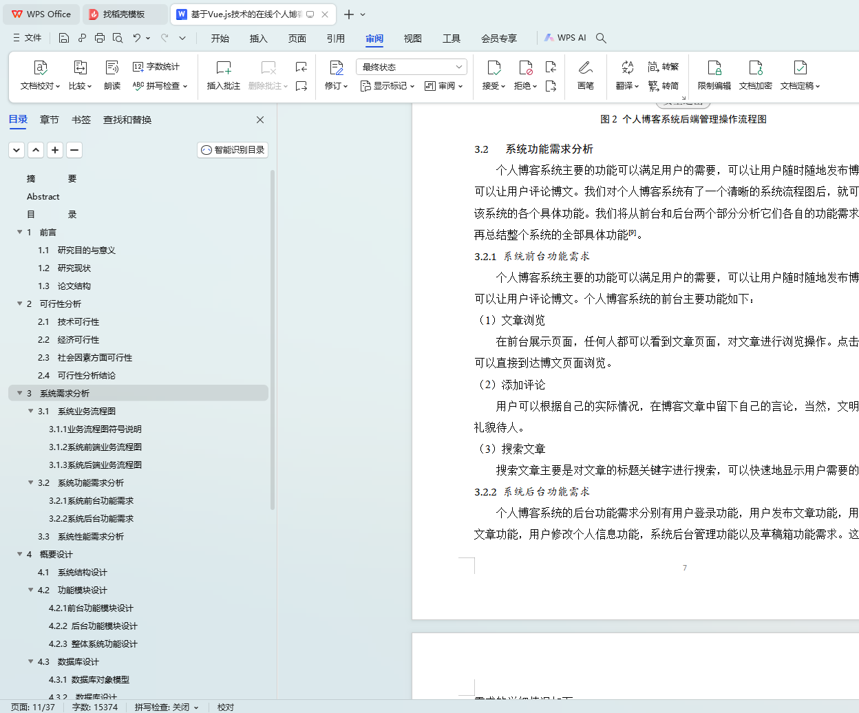The width and height of the screenshot is (859, 713).
Task: Select the 画笔 pen tool
Action: 586,76
